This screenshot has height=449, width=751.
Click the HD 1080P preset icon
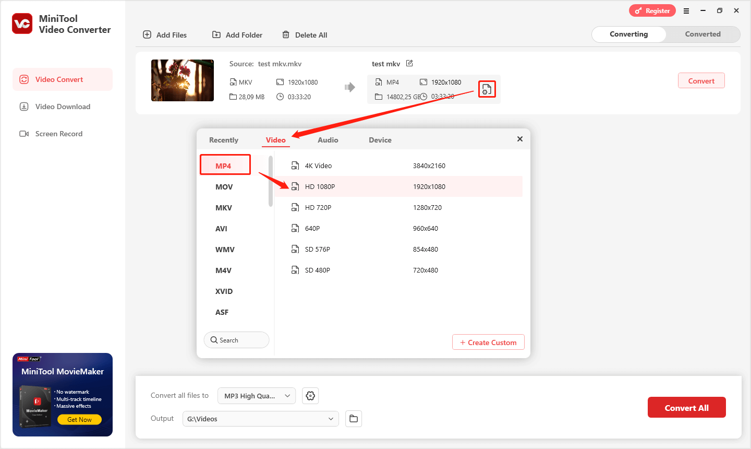click(295, 186)
